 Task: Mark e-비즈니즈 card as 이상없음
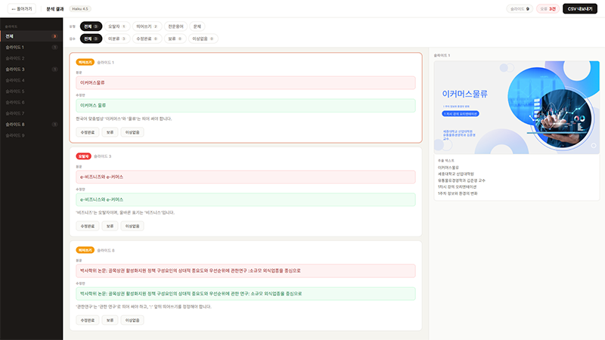pos(132,226)
